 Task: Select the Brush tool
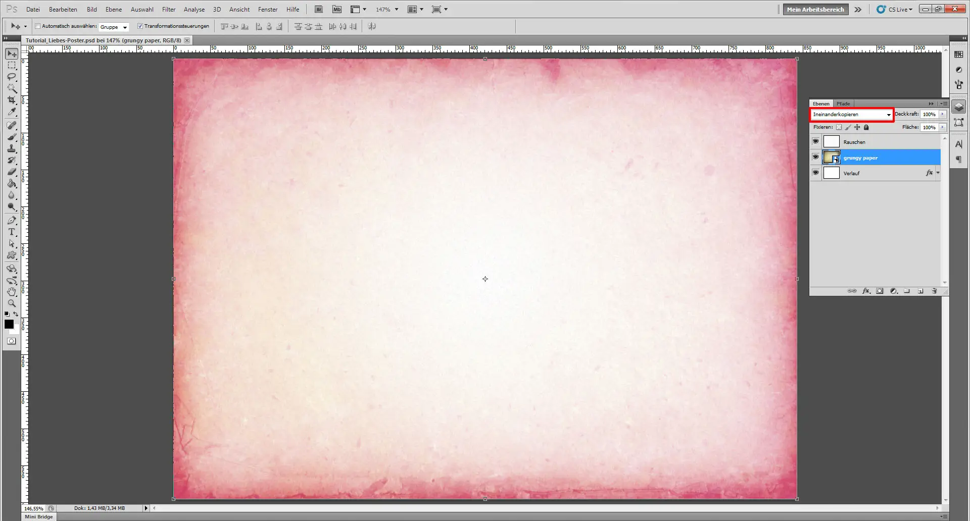[x=12, y=137]
